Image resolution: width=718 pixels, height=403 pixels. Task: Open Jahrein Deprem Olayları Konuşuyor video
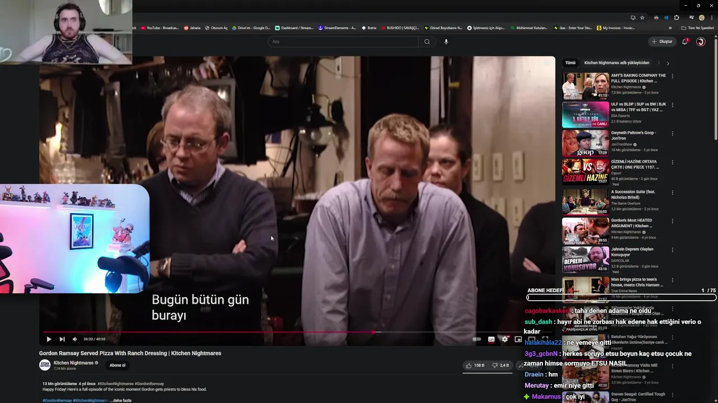pyautogui.click(x=585, y=260)
